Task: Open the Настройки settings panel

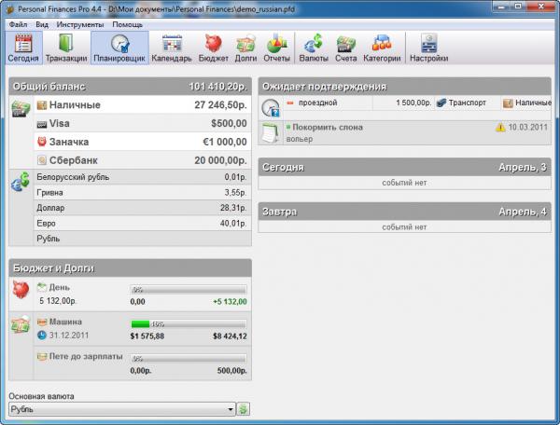Action: click(429, 48)
